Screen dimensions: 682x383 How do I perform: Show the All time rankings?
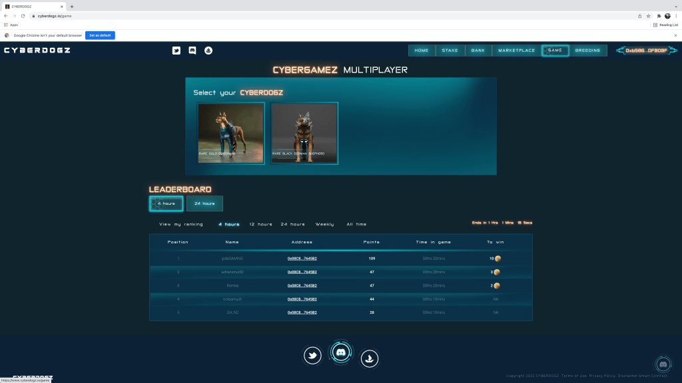pos(356,224)
